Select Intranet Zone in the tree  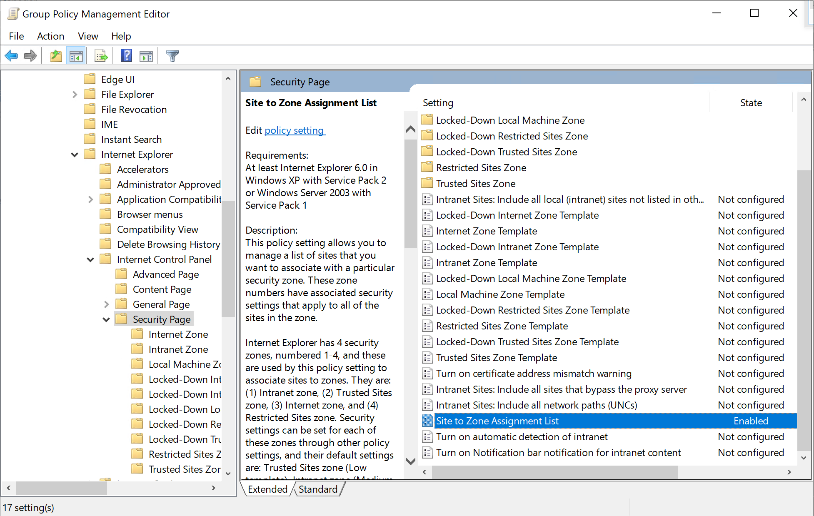tap(178, 349)
